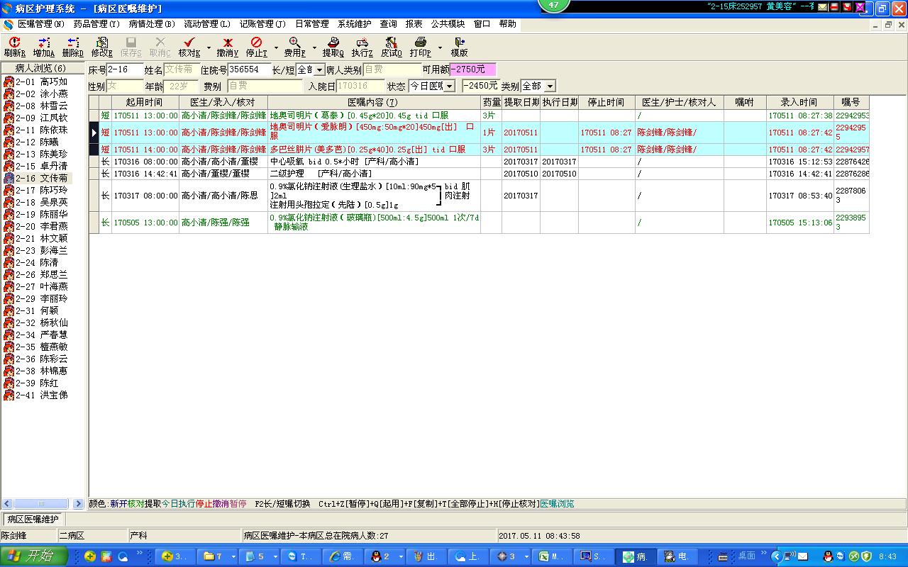Click the QQ penguin icon in system tray
Screen dimensions: 908x567
point(827,557)
